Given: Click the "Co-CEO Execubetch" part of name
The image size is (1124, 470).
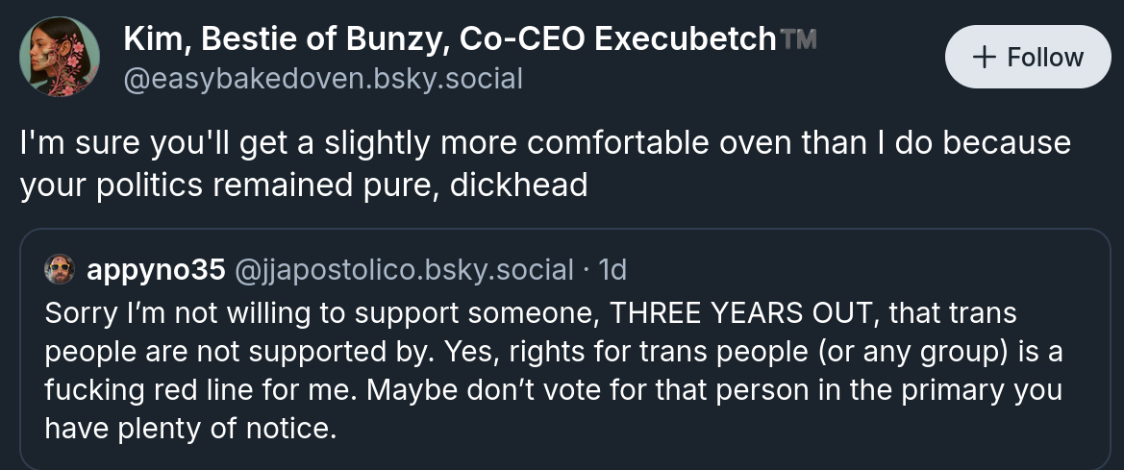Looking at the screenshot, I should [x=617, y=38].
